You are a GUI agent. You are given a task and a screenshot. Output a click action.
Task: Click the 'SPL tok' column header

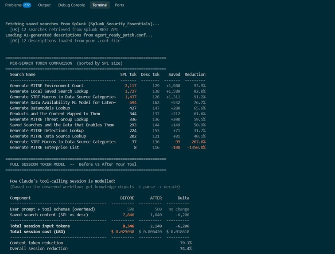point(129,74)
